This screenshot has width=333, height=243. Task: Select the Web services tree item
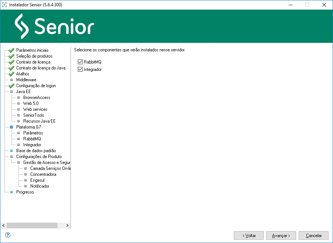(x=35, y=109)
